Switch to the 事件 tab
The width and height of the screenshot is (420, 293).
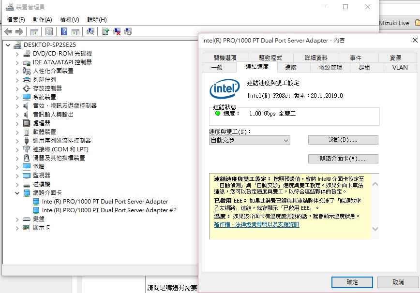point(359,58)
